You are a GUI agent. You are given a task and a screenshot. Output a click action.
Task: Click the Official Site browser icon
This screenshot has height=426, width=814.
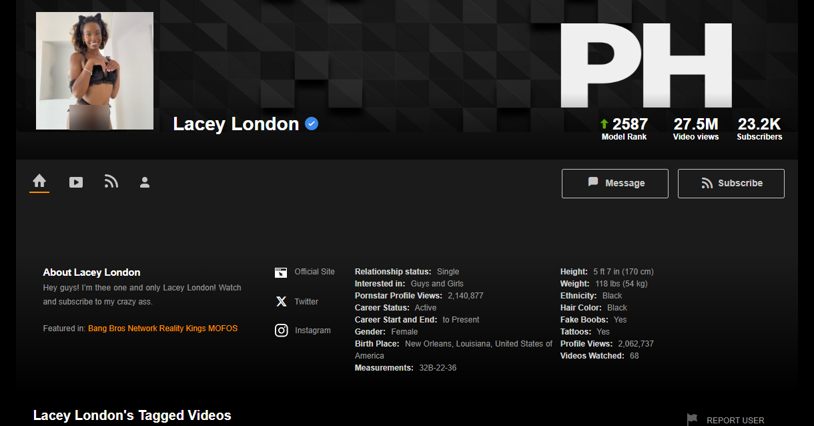point(281,272)
